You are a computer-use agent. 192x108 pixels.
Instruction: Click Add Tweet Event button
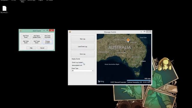(37, 42)
